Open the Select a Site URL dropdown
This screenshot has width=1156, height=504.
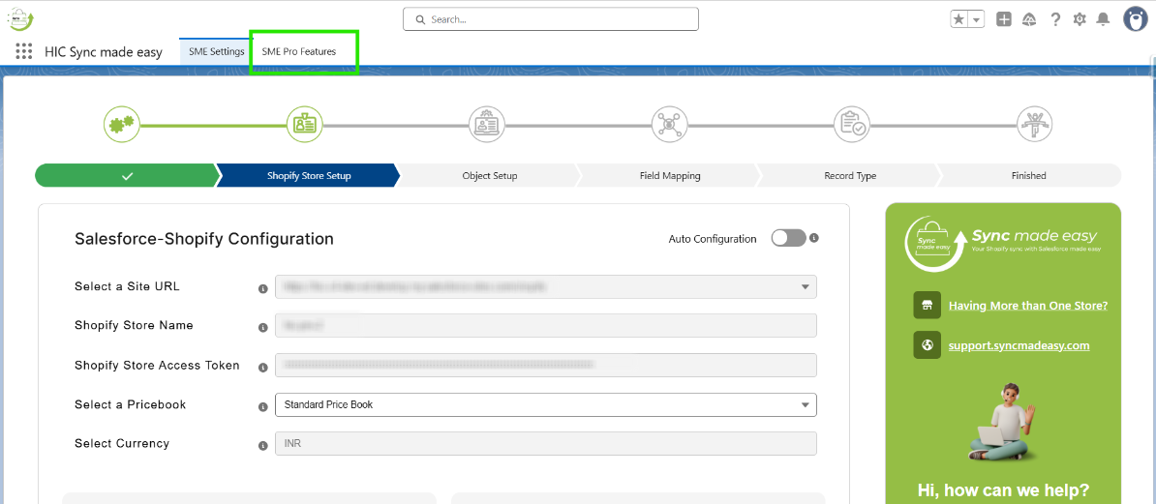tap(545, 286)
